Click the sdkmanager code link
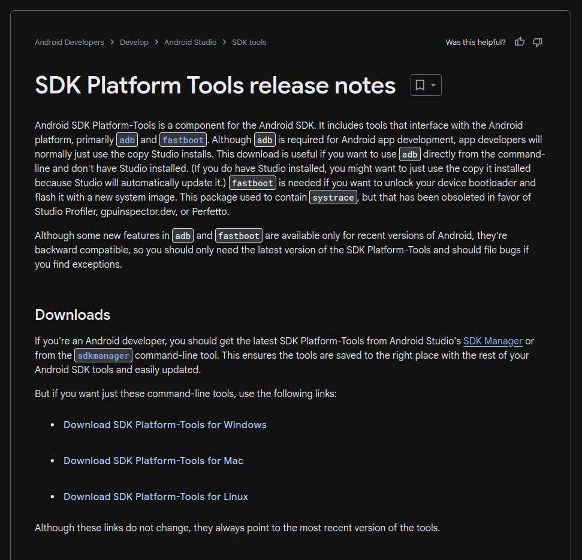Viewport: 582px width, 560px height. (103, 355)
